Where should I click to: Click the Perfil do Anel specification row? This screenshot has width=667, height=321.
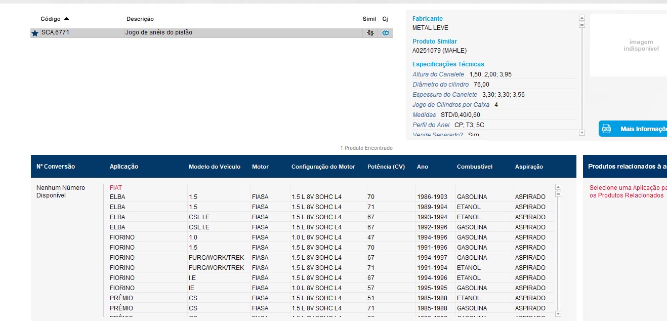[495, 125]
